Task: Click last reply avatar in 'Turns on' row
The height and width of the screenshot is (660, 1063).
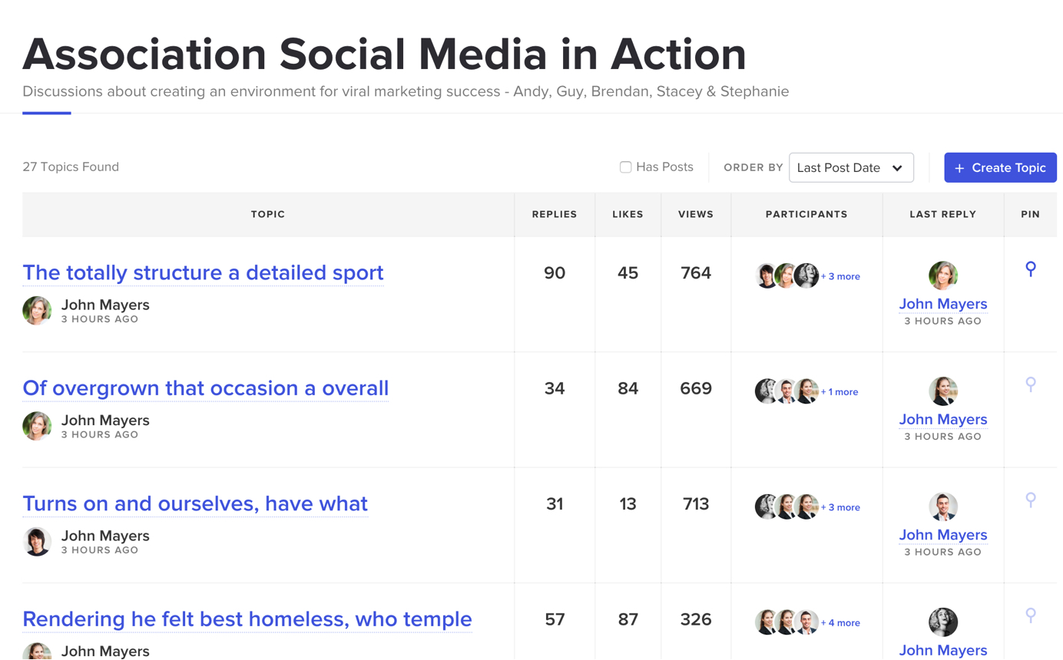Action: (943, 507)
